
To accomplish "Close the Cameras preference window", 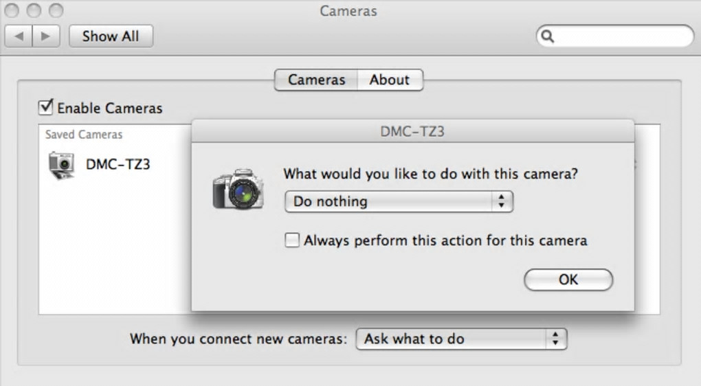I will (13, 10).
